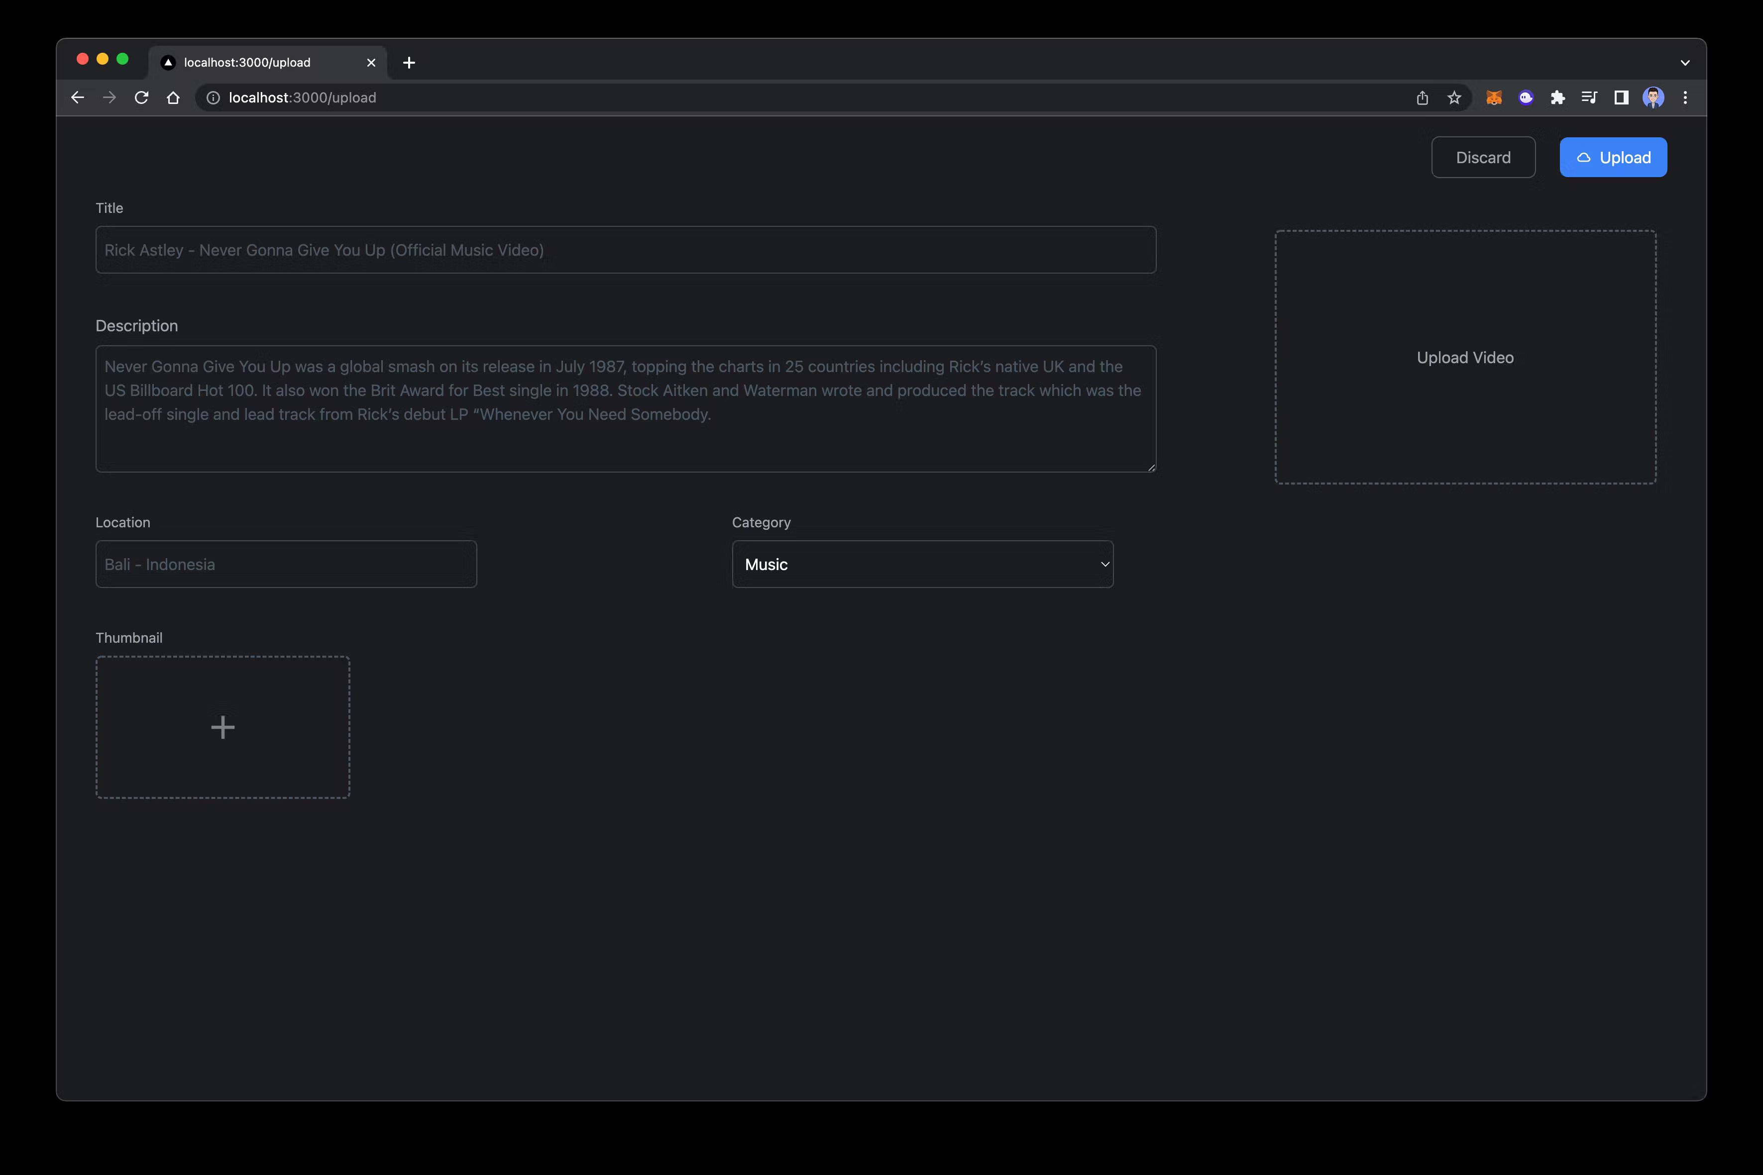Open media controls icon in toolbar
Viewport: 1763px width, 1175px height.
(1589, 98)
